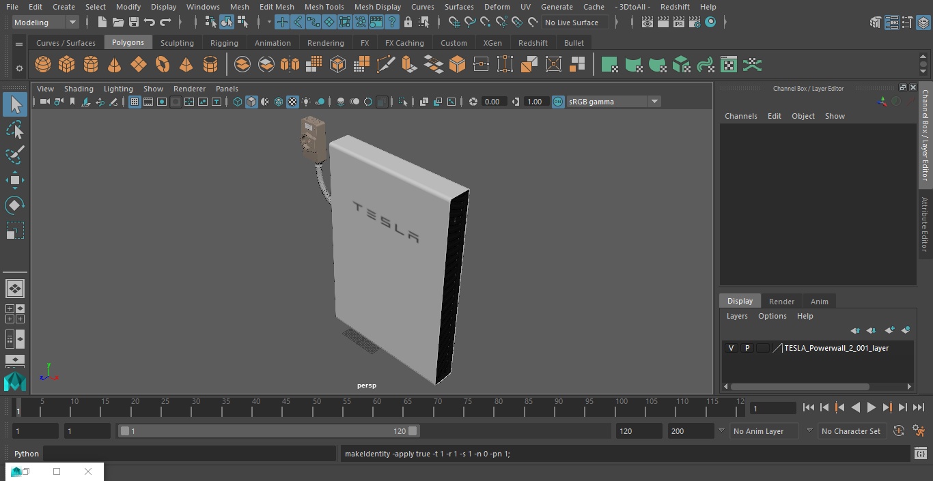Create a polygon cone from the shelf
Image resolution: width=933 pixels, height=481 pixels.
pyautogui.click(x=115, y=65)
